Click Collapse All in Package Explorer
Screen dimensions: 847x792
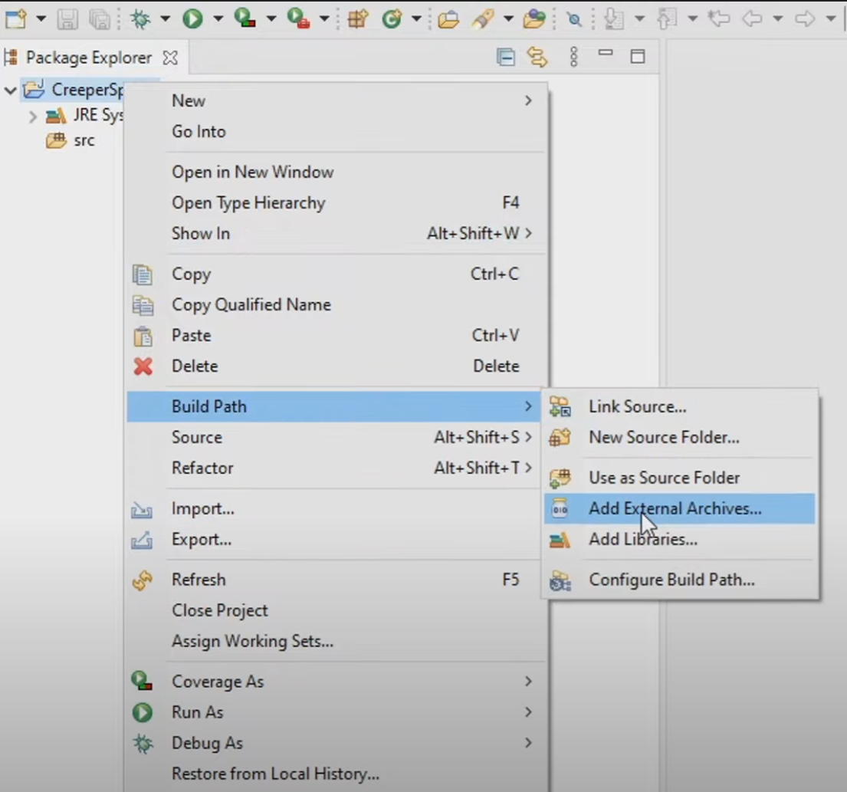click(506, 57)
